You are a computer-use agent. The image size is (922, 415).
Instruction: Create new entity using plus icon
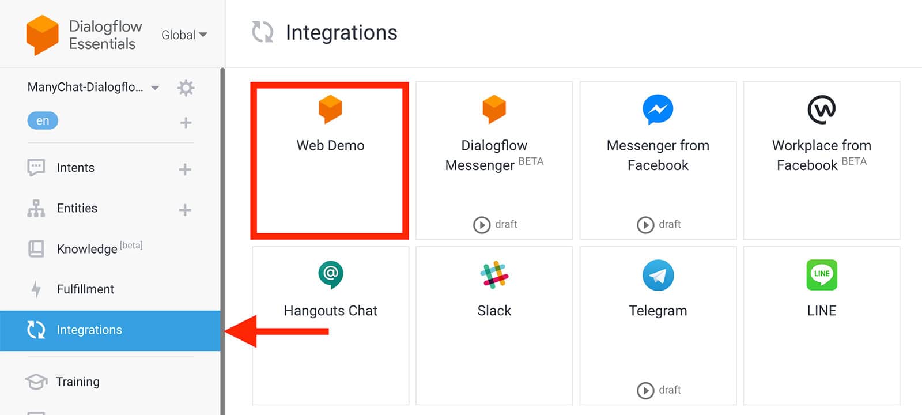click(184, 210)
